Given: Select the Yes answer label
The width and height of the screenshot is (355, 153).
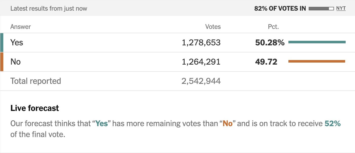Looking at the screenshot, I should click(17, 43).
